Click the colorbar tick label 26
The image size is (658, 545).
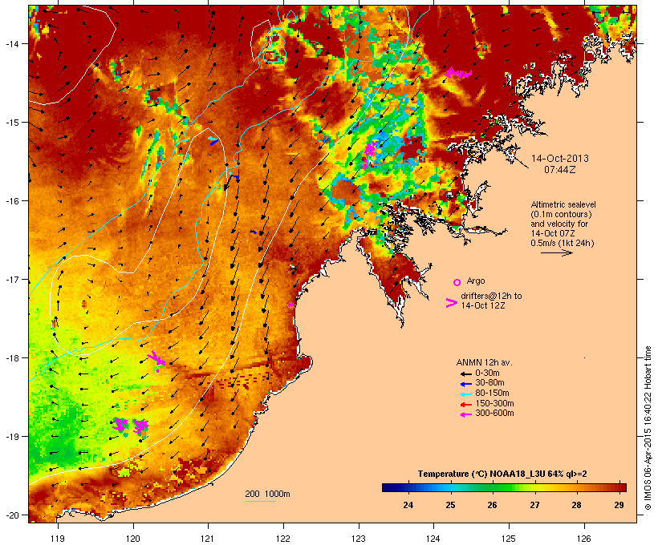492,505
